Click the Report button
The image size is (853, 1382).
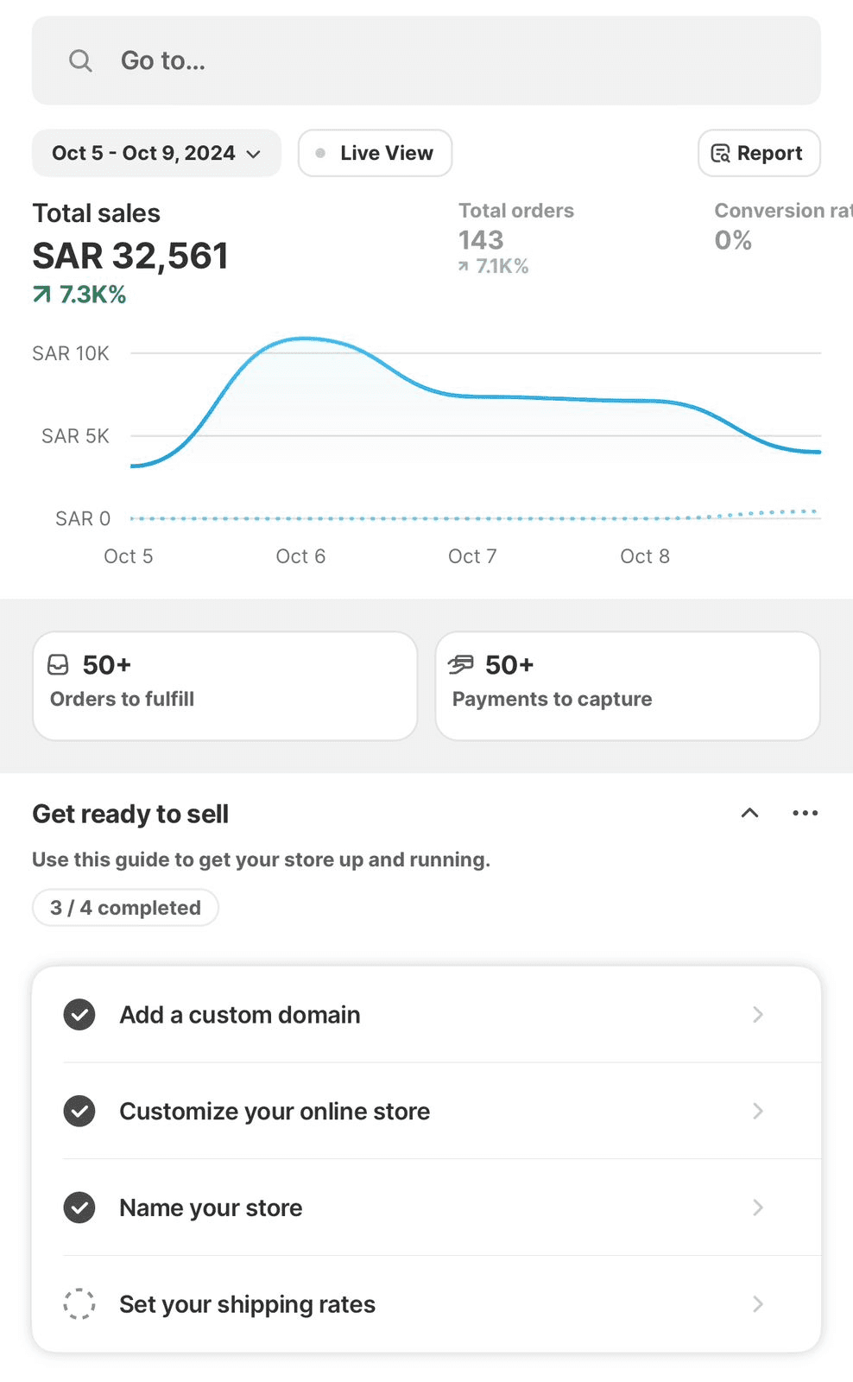[x=758, y=153]
